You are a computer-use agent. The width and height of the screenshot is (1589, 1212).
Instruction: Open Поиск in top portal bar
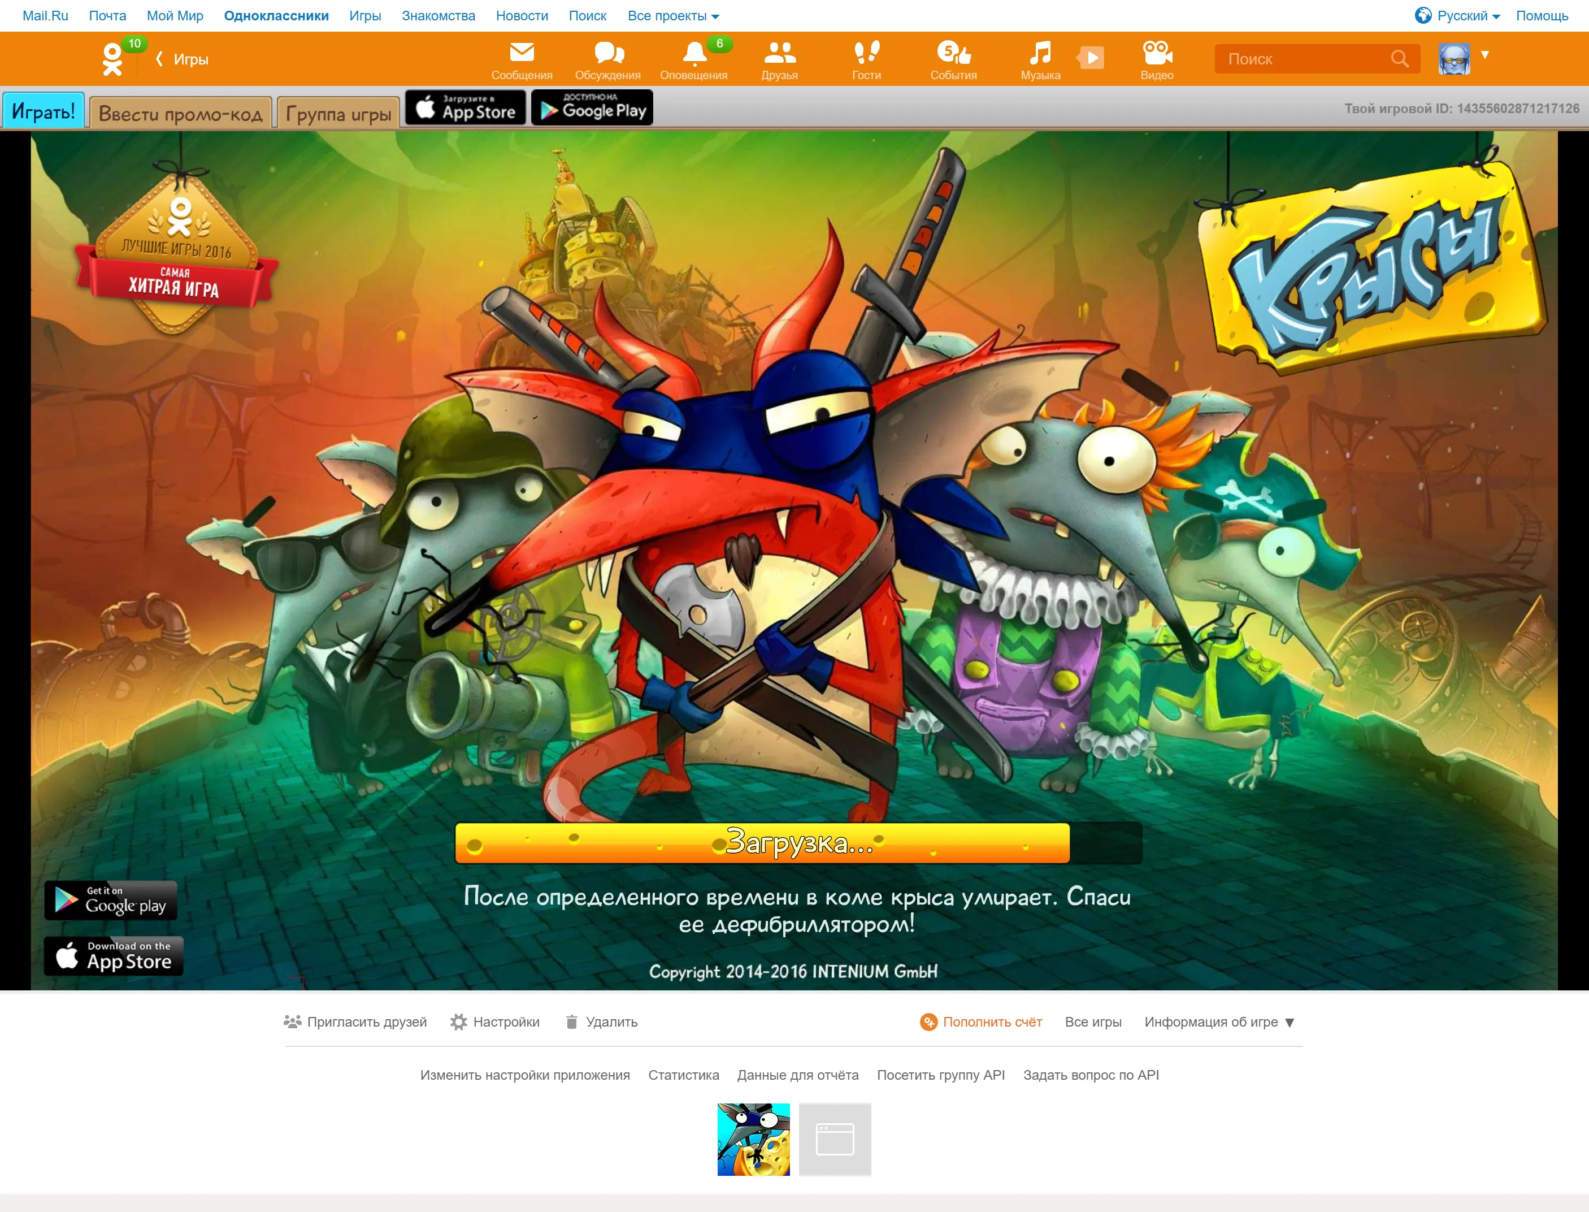click(588, 16)
